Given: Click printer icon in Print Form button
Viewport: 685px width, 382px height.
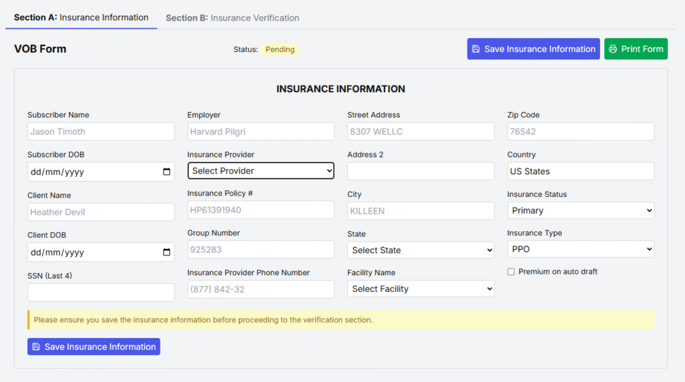Looking at the screenshot, I should (613, 49).
